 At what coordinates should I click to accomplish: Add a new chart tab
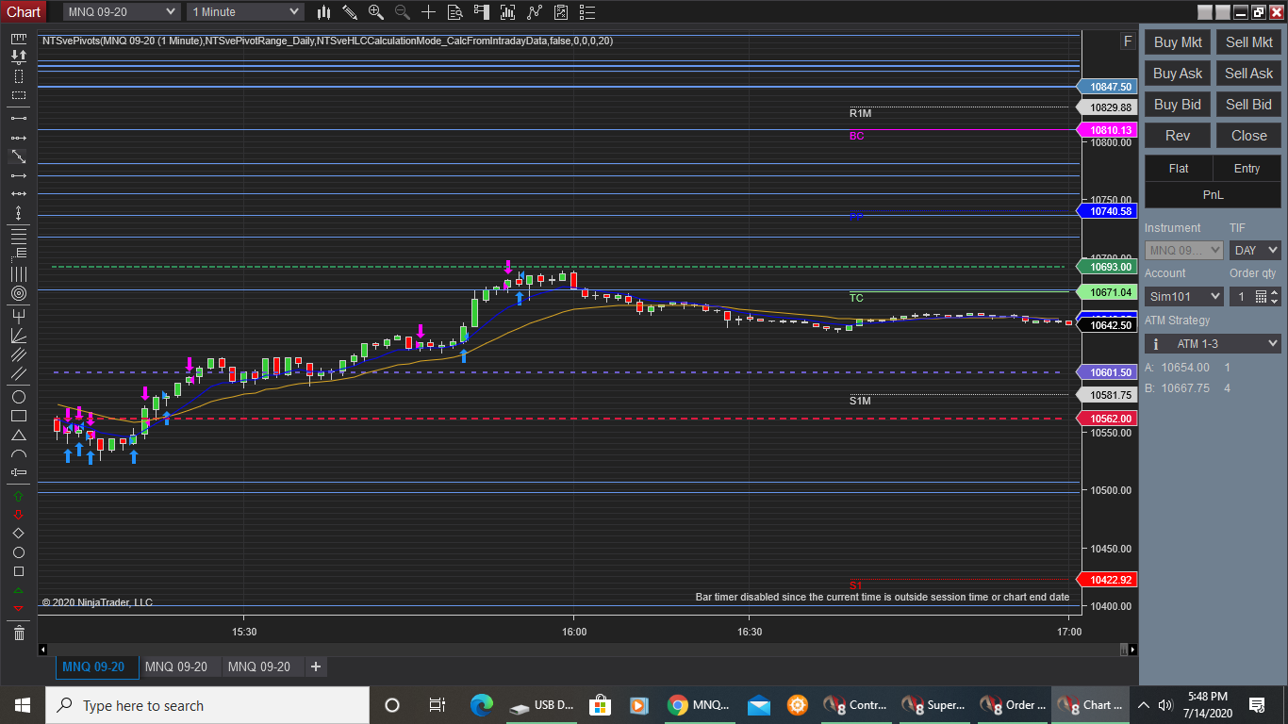click(316, 666)
